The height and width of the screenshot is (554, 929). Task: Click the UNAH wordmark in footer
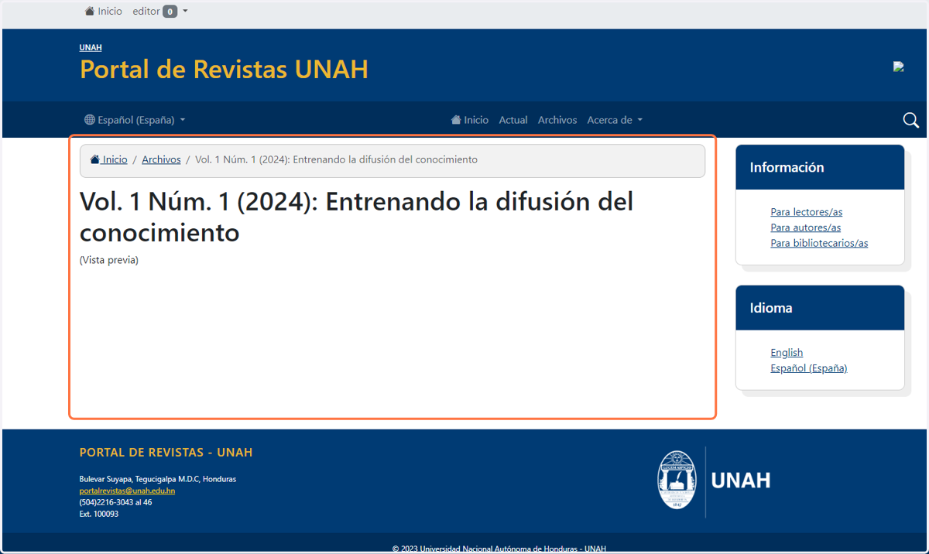click(x=741, y=480)
